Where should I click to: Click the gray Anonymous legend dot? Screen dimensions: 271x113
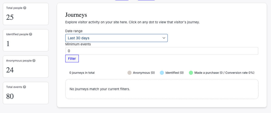point(130,73)
